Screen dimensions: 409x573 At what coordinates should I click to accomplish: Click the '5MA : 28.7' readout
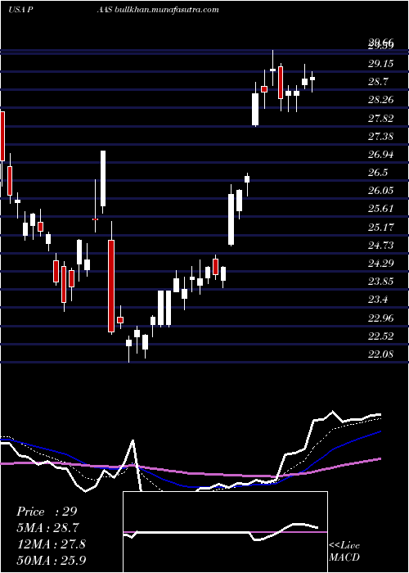(47, 528)
